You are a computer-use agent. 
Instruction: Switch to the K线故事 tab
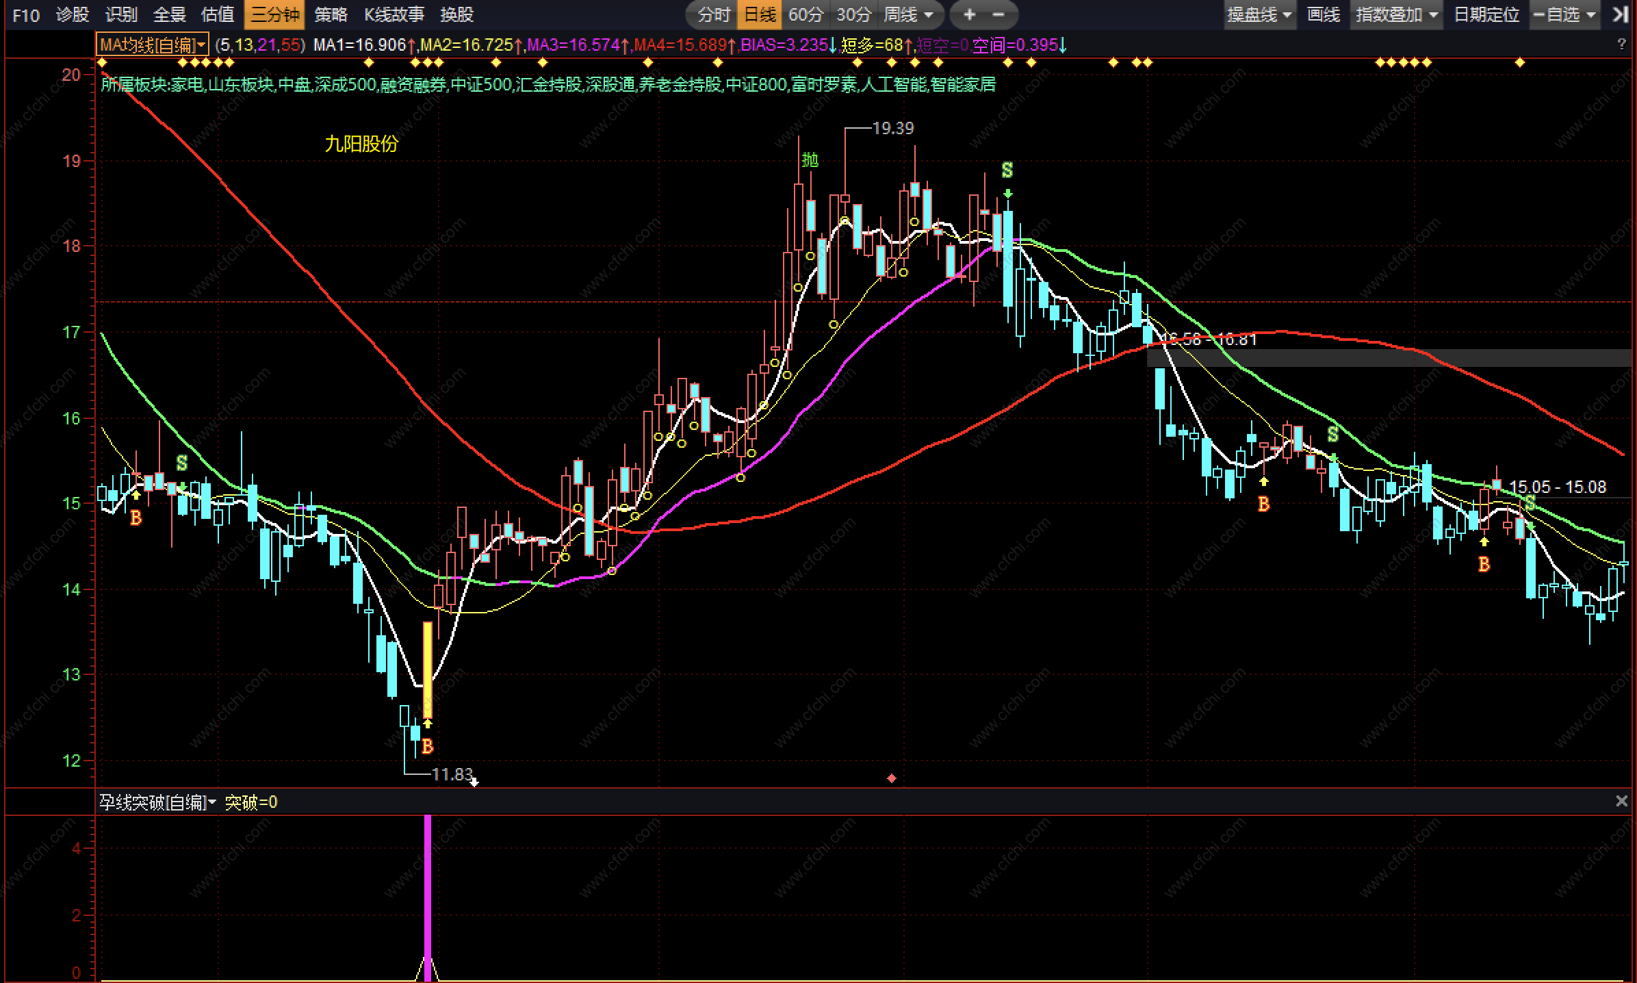pyautogui.click(x=394, y=14)
